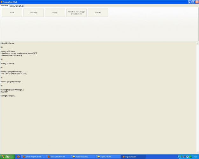Click 'Pushing rageagainstthecage...' log line

pyautogui.click(x=11, y=72)
